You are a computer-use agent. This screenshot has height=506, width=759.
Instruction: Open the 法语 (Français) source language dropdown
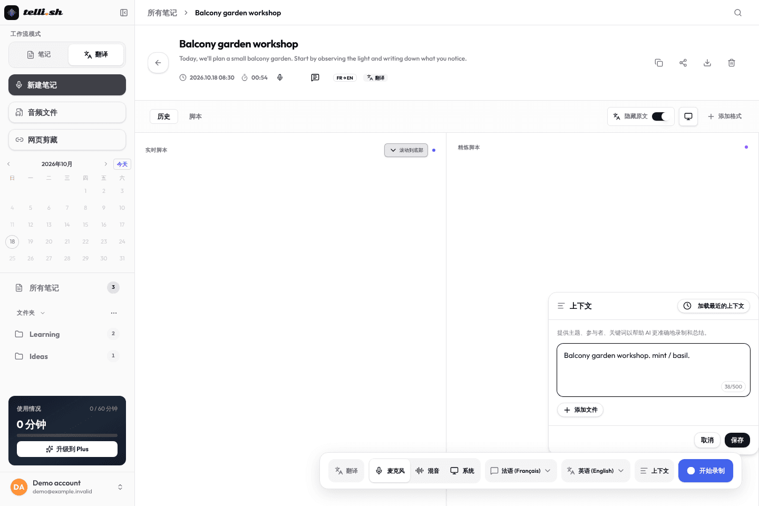pos(521,471)
